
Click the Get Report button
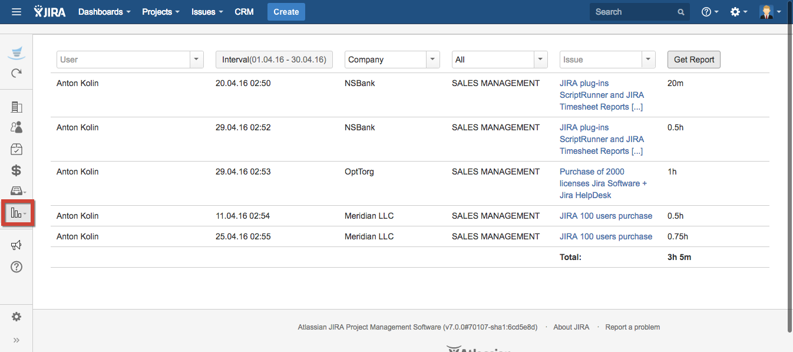(x=693, y=60)
